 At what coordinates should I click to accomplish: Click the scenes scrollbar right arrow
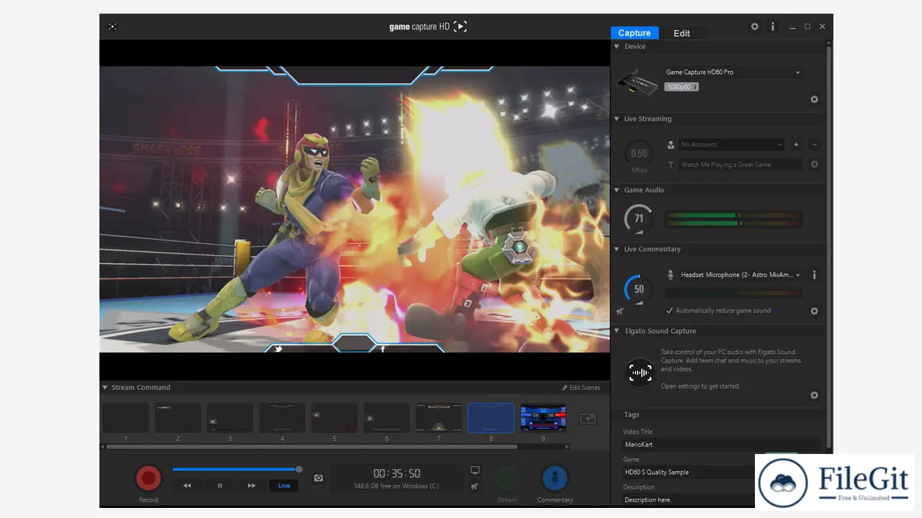coord(567,446)
